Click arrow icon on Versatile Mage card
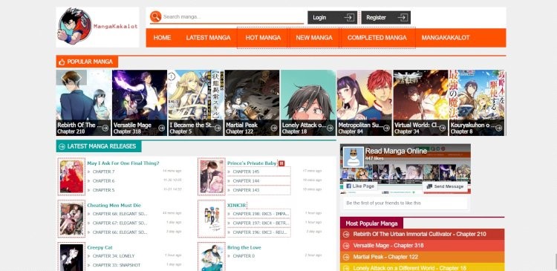Viewport: 557px width, 271px height. (x=162, y=128)
